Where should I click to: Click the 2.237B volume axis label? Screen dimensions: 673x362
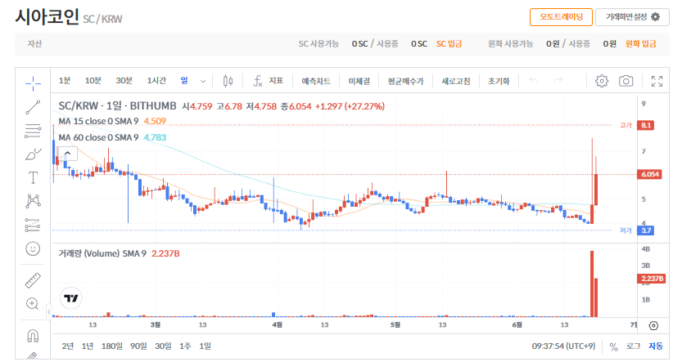coord(652,279)
